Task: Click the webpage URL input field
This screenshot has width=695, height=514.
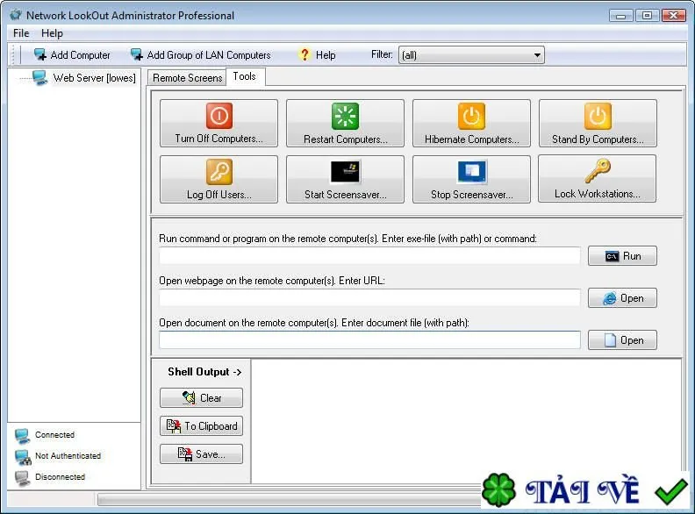Action: coord(369,297)
